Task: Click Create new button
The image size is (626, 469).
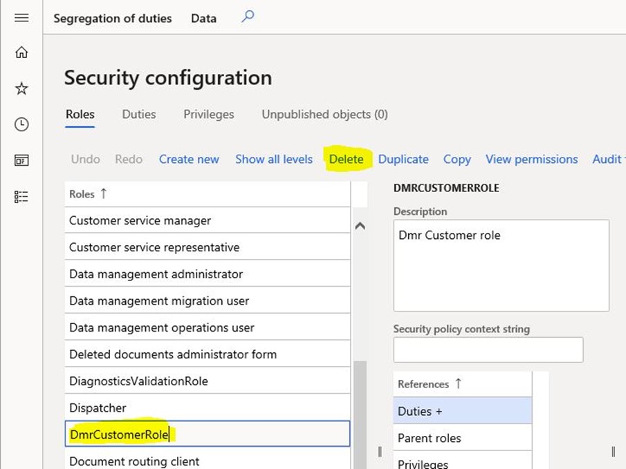Action: coord(189,159)
